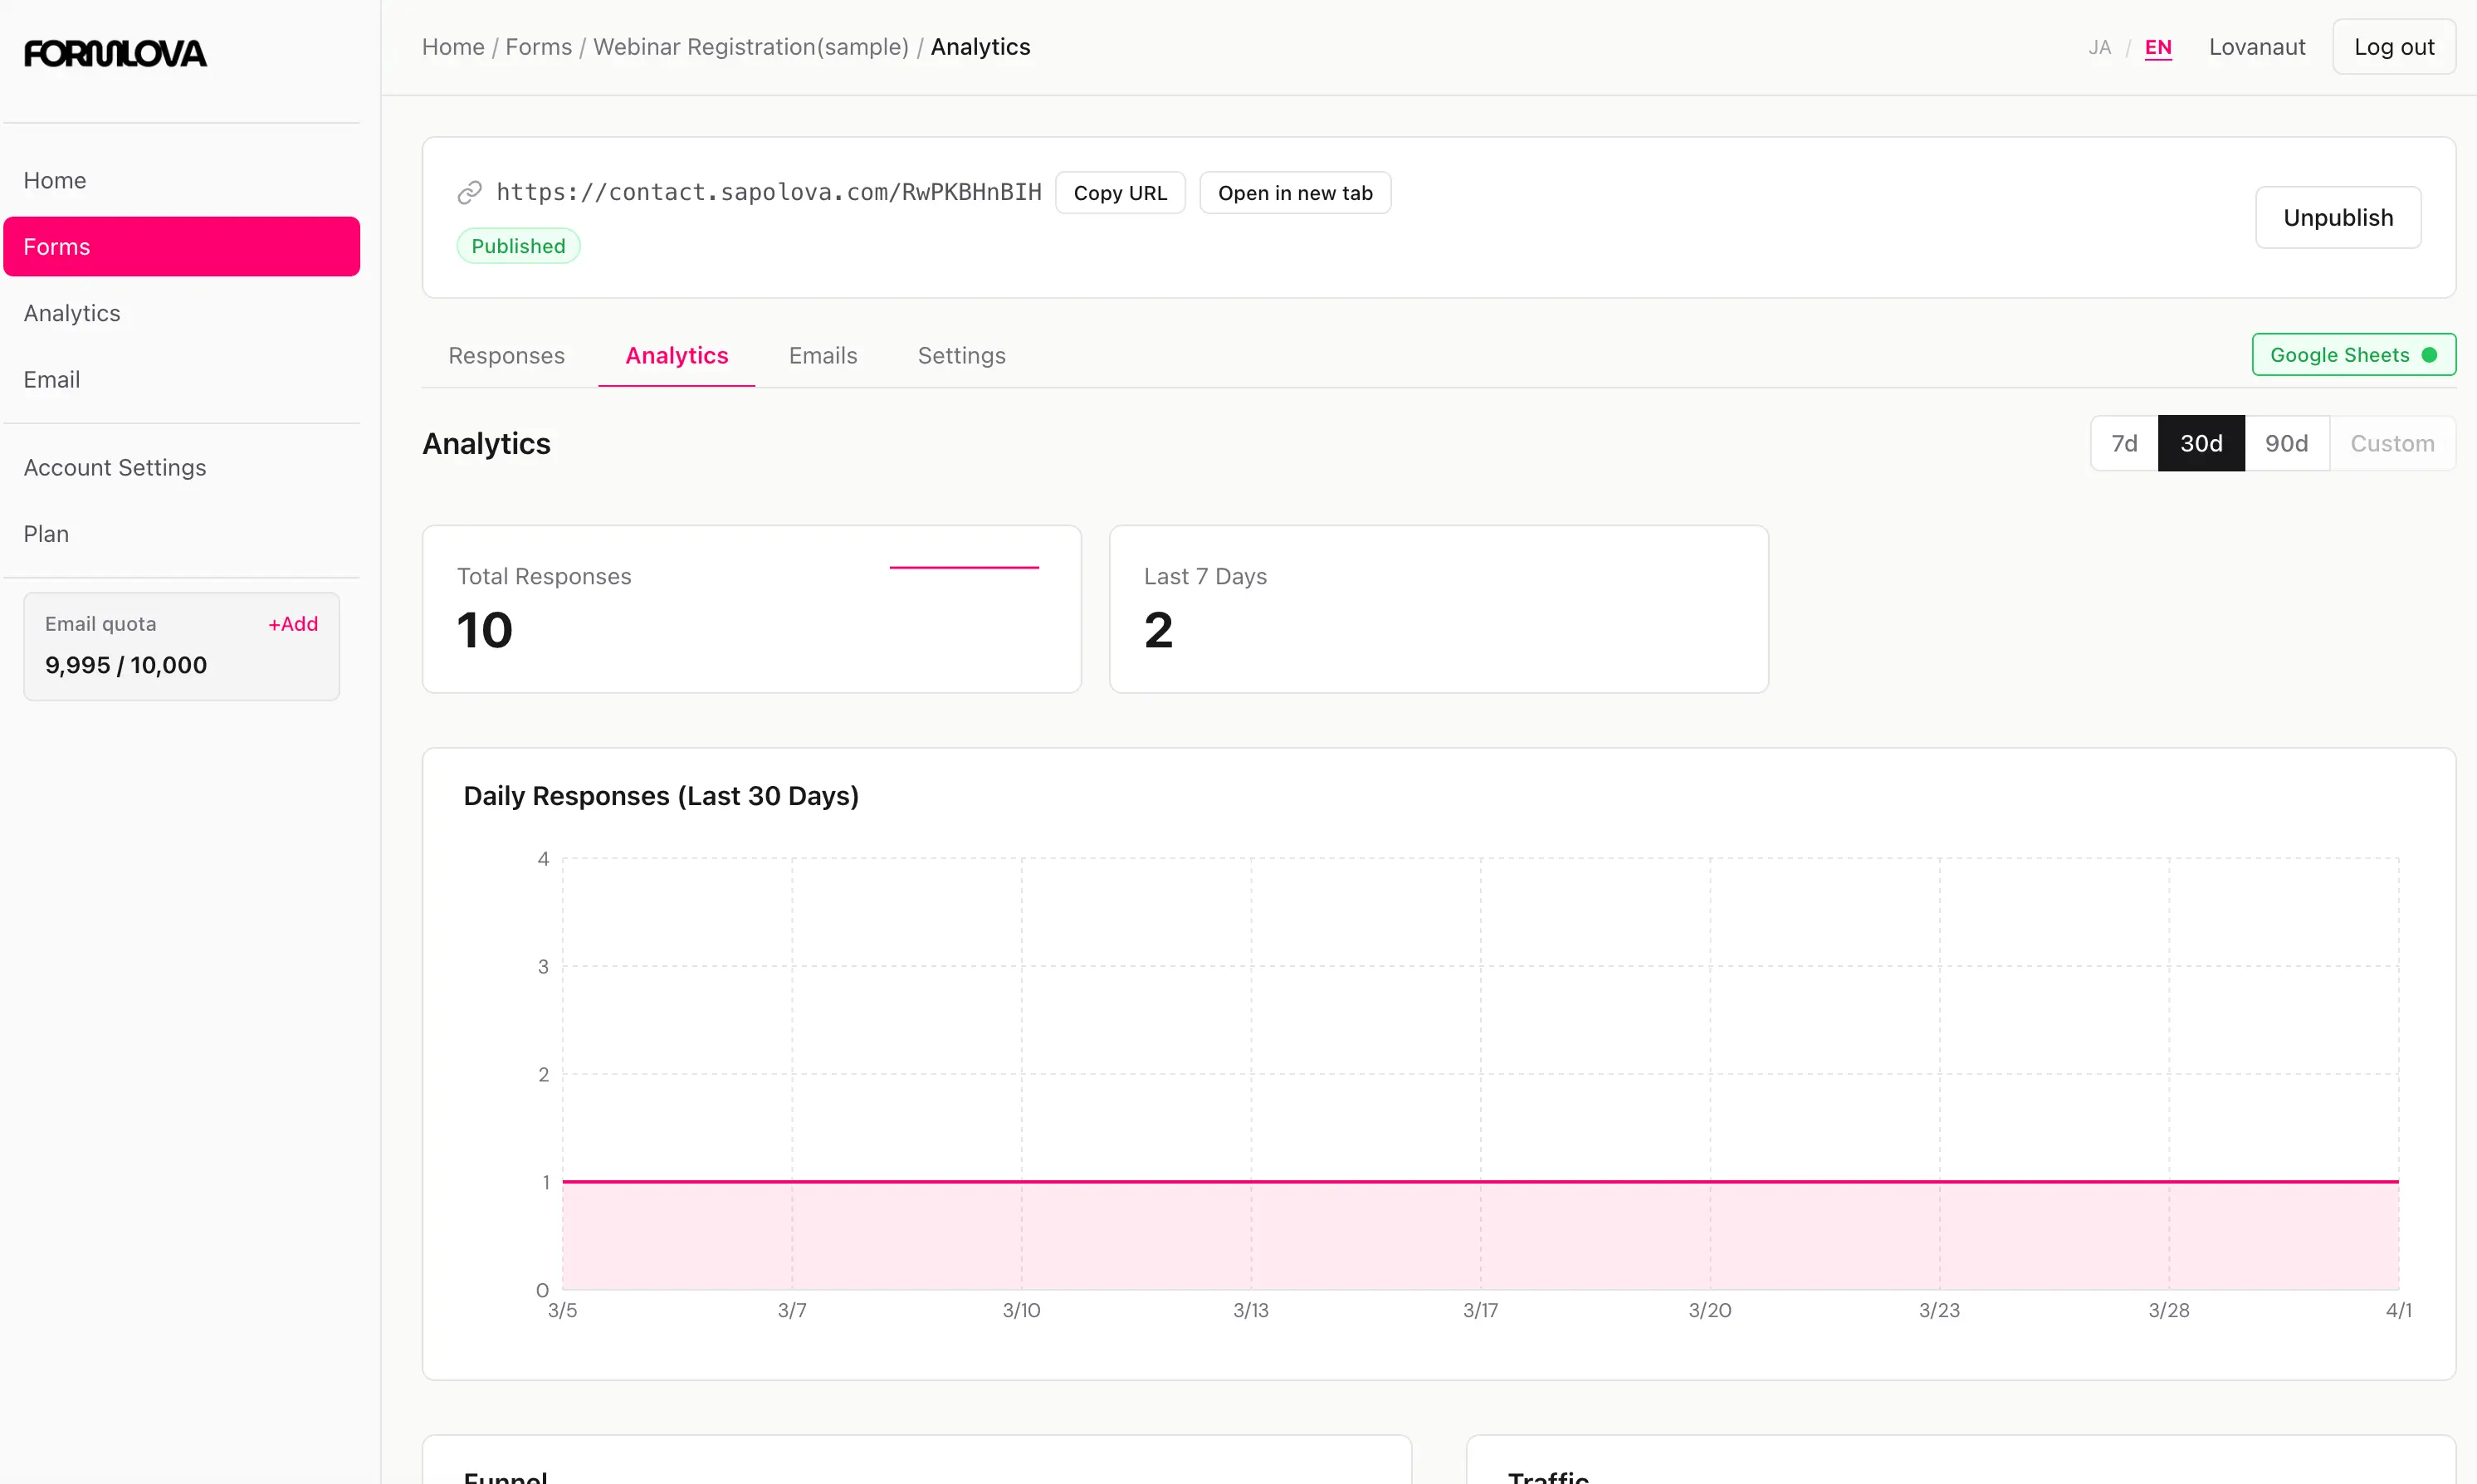Switch language to EN
The image size is (2477, 1484).
(2157, 47)
